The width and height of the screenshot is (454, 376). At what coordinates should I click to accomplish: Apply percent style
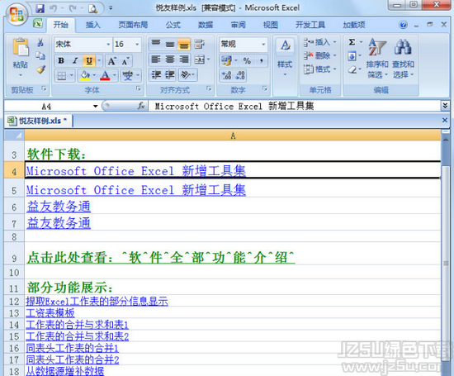(x=247, y=60)
